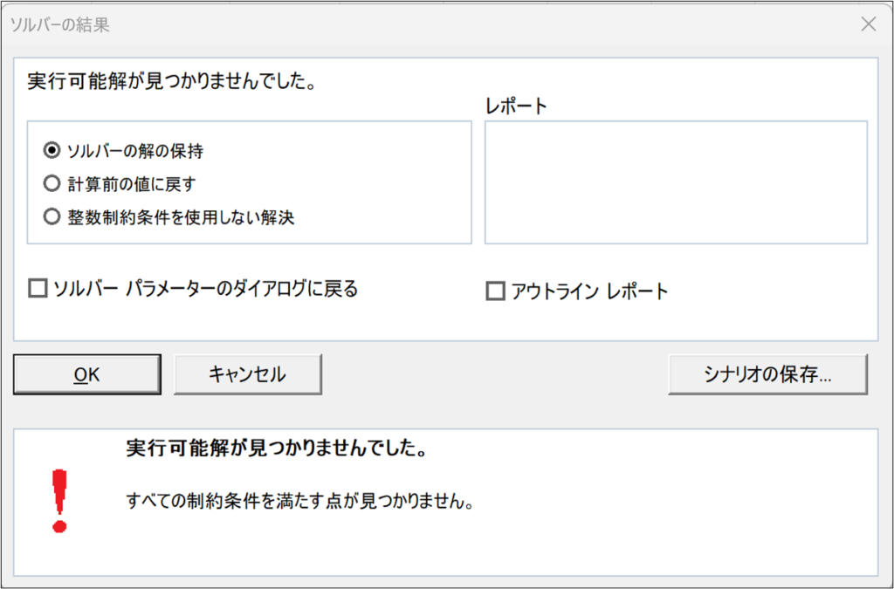Click the すべての制約条件を満たす点が見つかりません text

[x=299, y=503]
